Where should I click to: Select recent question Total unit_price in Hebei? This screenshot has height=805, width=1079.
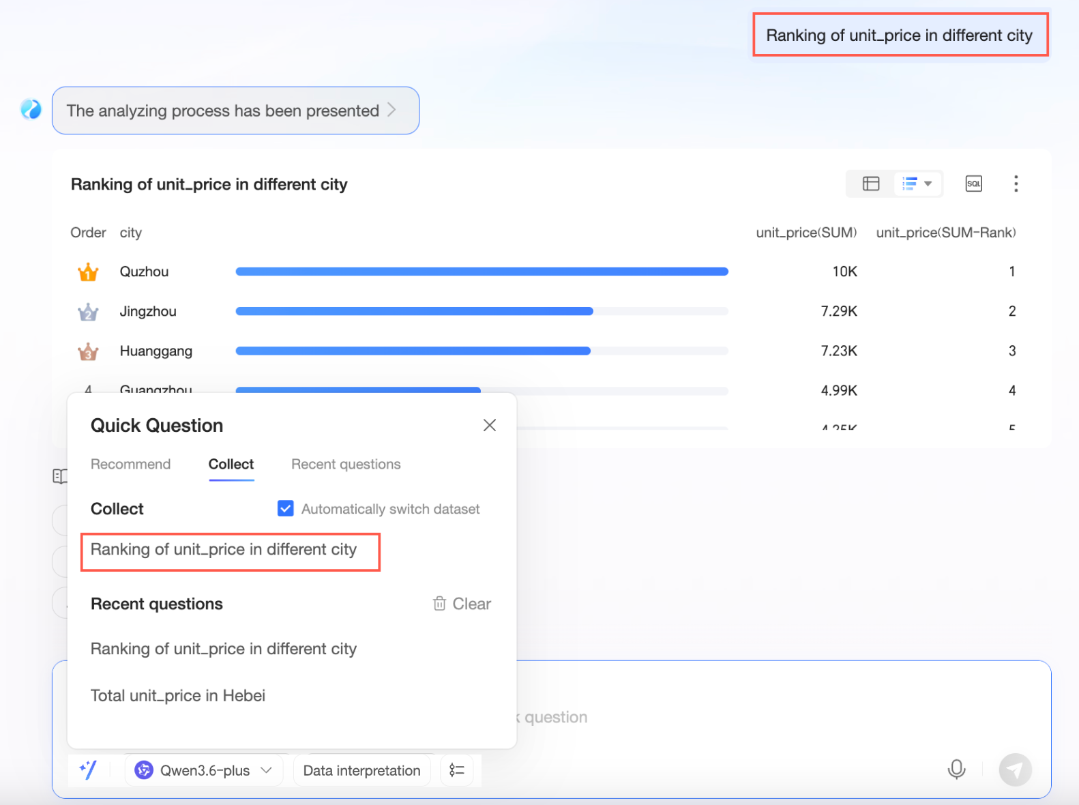[x=178, y=695]
